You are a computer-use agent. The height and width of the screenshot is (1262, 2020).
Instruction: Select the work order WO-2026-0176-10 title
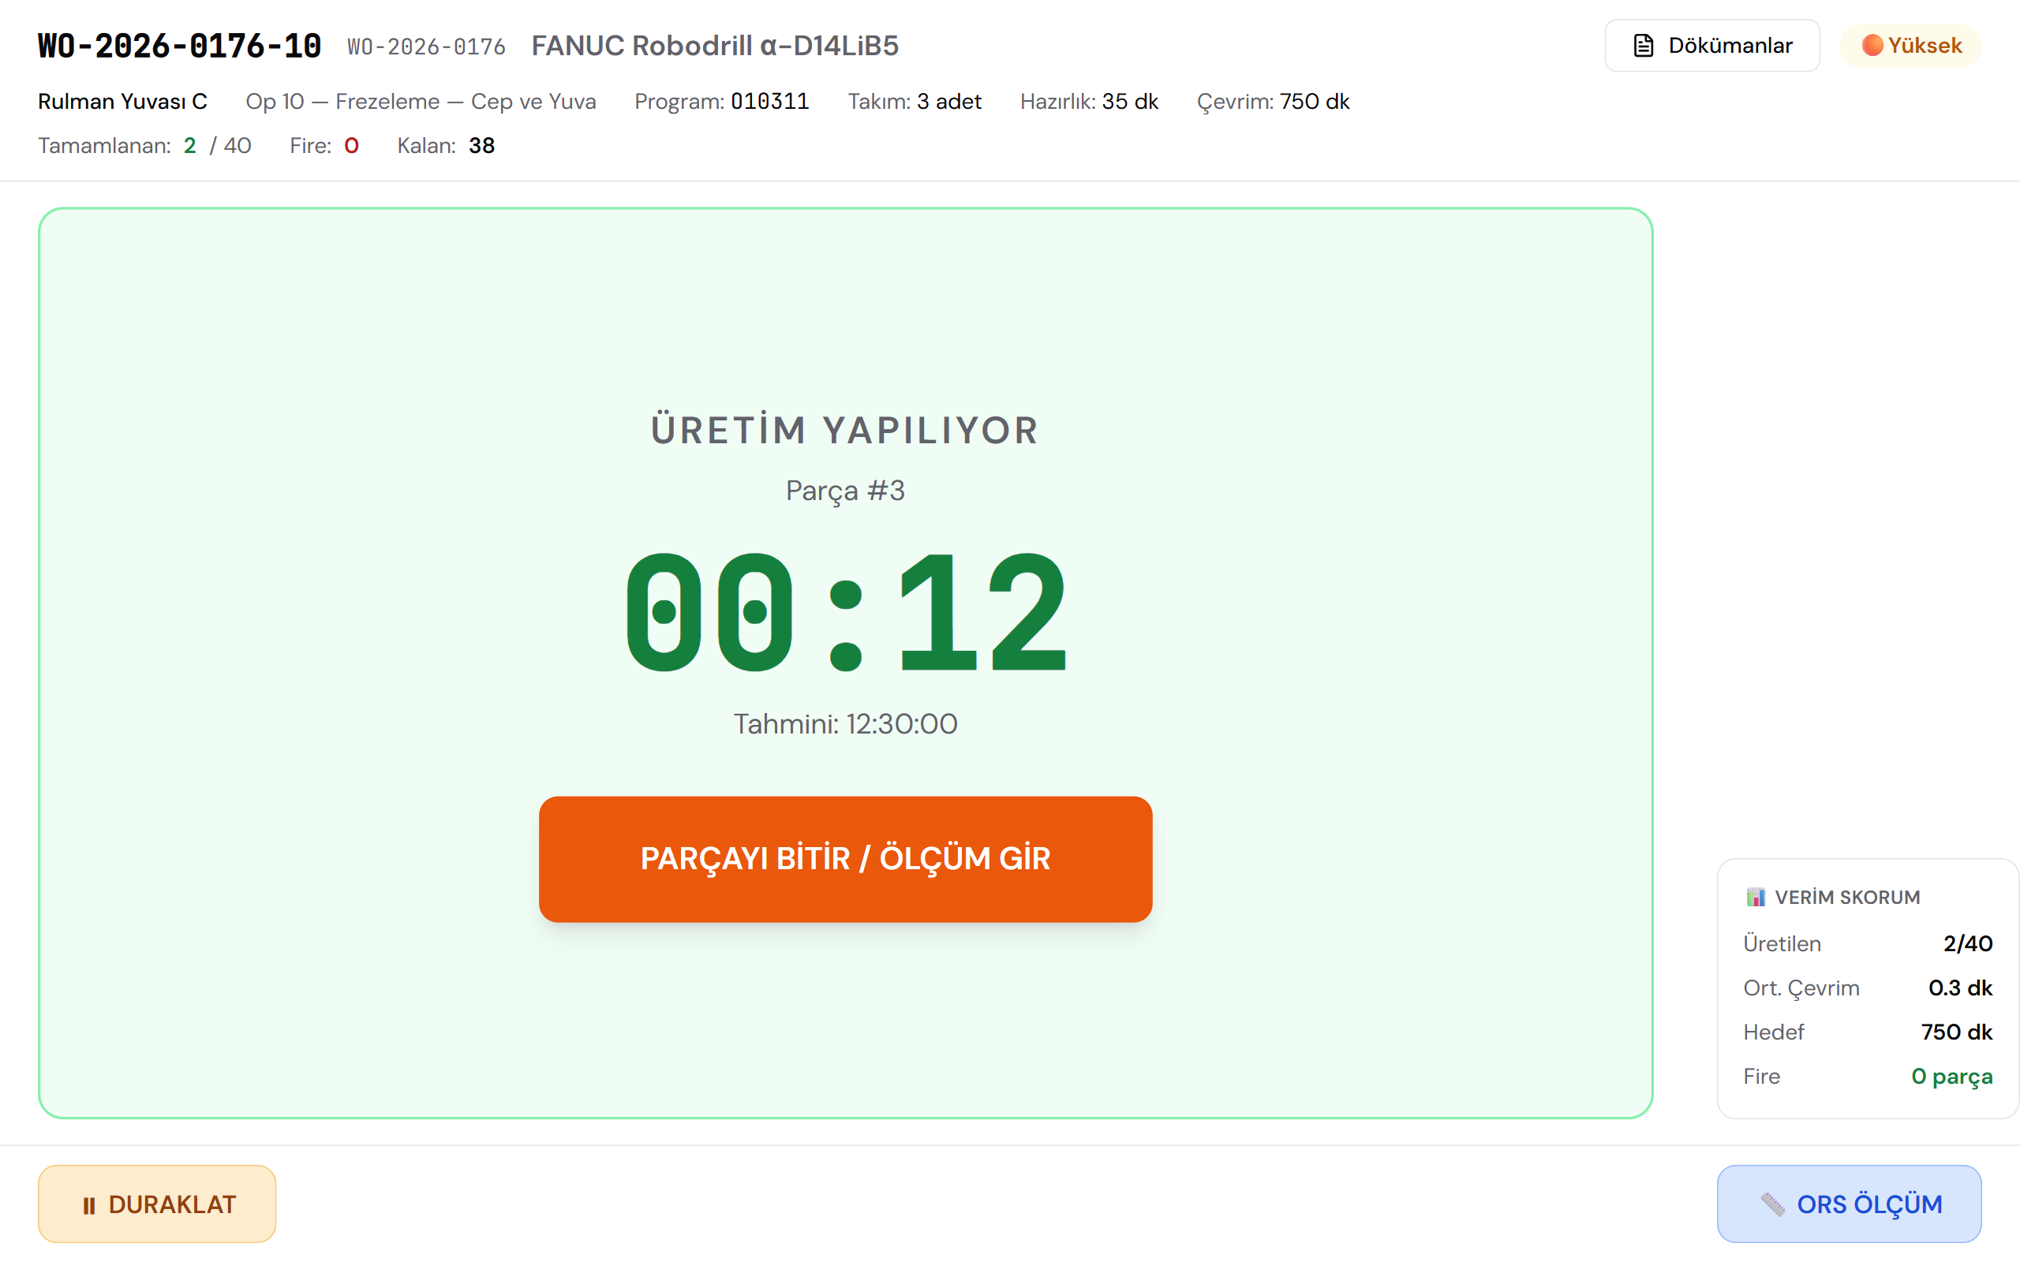pyautogui.click(x=179, y=46)
